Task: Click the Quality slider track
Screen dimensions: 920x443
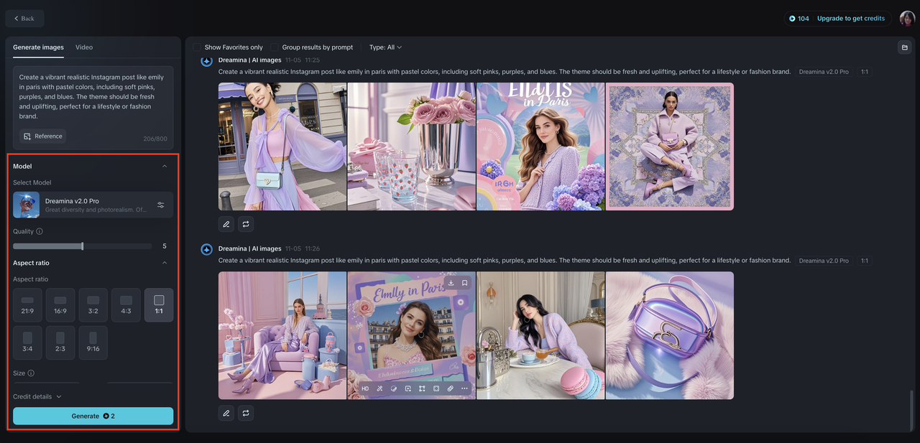Action: tap(83, 246)
